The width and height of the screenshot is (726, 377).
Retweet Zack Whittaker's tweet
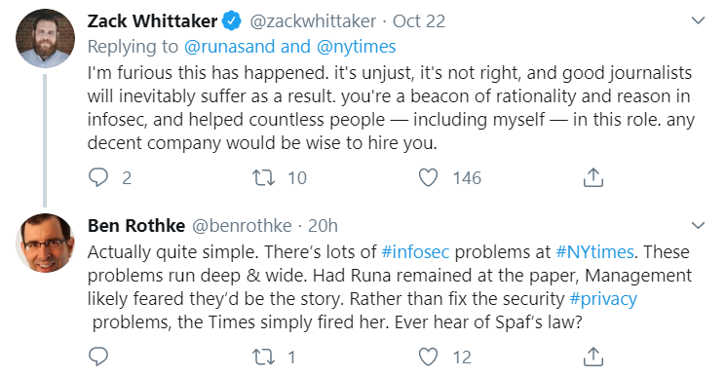coord(263,177)
